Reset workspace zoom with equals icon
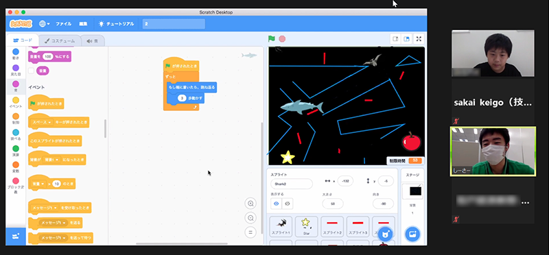549x255 pixels. [250, 232]
